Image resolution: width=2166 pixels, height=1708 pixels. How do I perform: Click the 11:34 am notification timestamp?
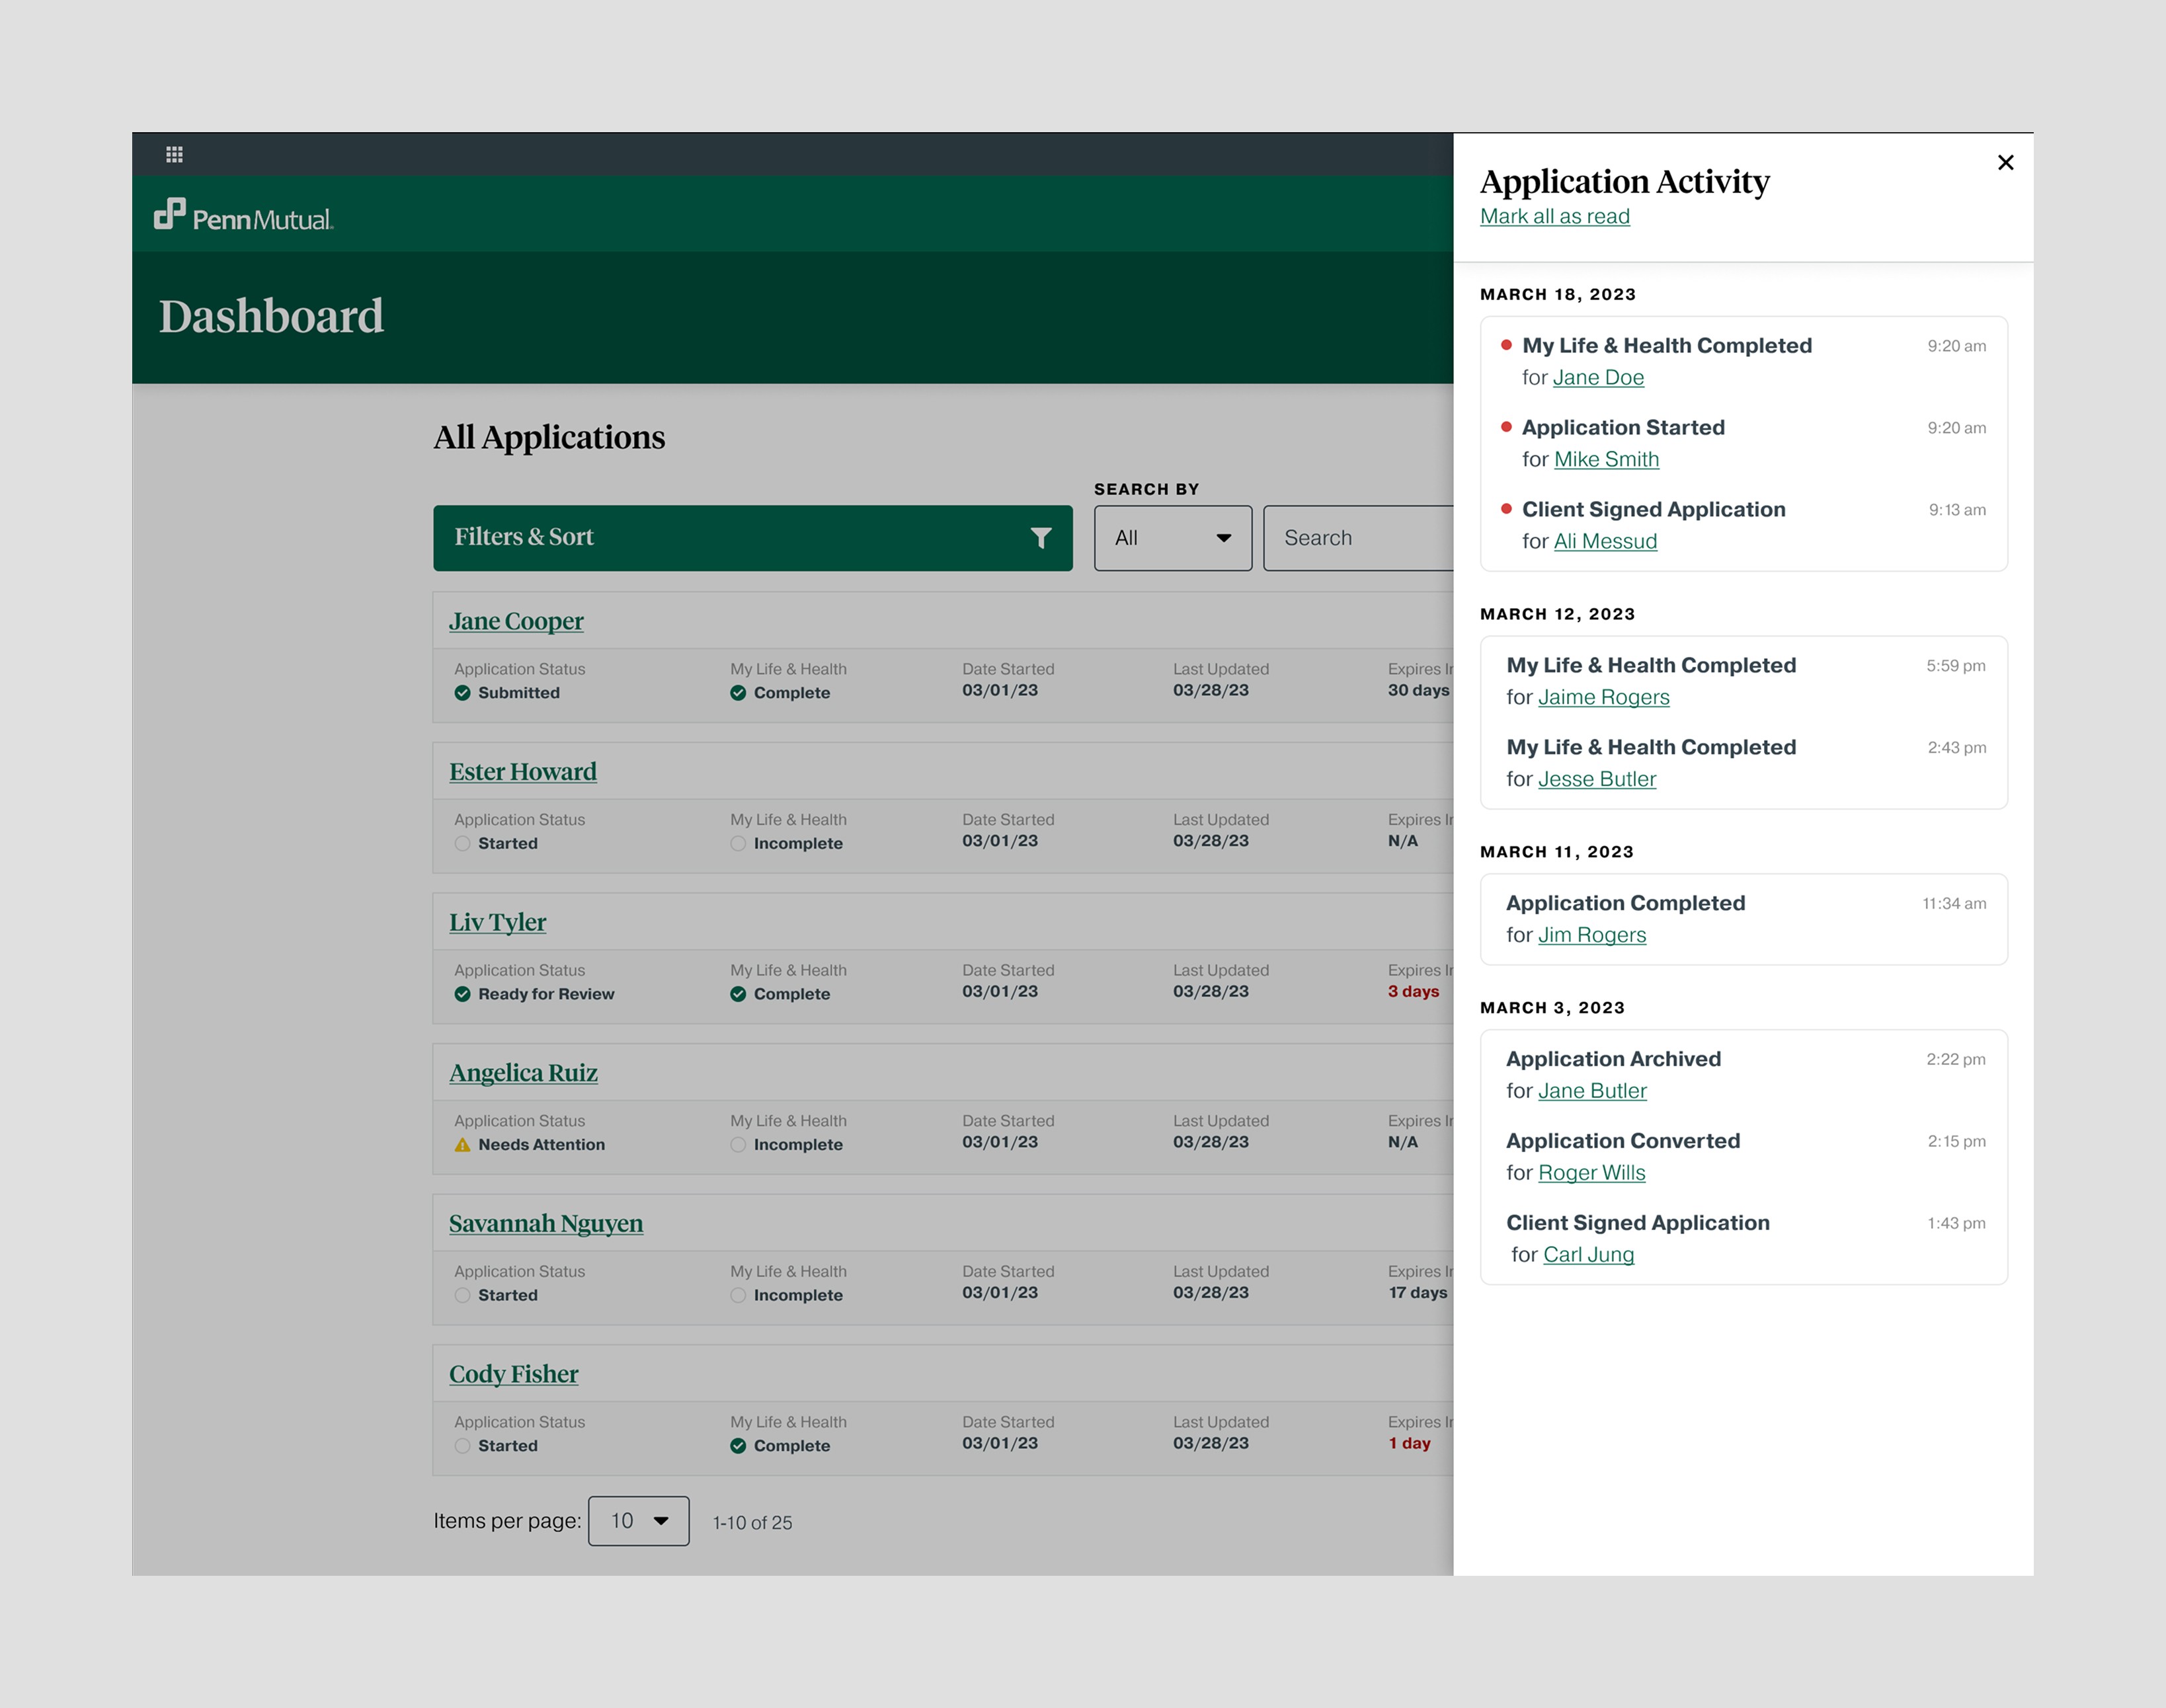click(1954, 904)
